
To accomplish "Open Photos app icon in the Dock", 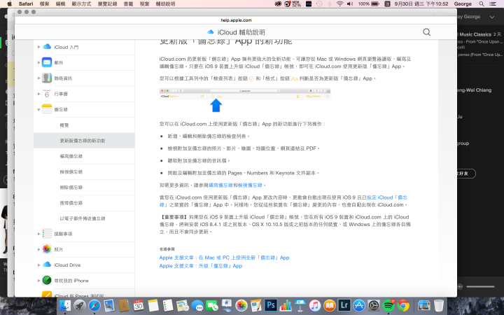I will (x=241, y=305).
